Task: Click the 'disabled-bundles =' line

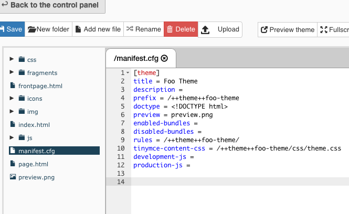Action: (x=167, y=132)
